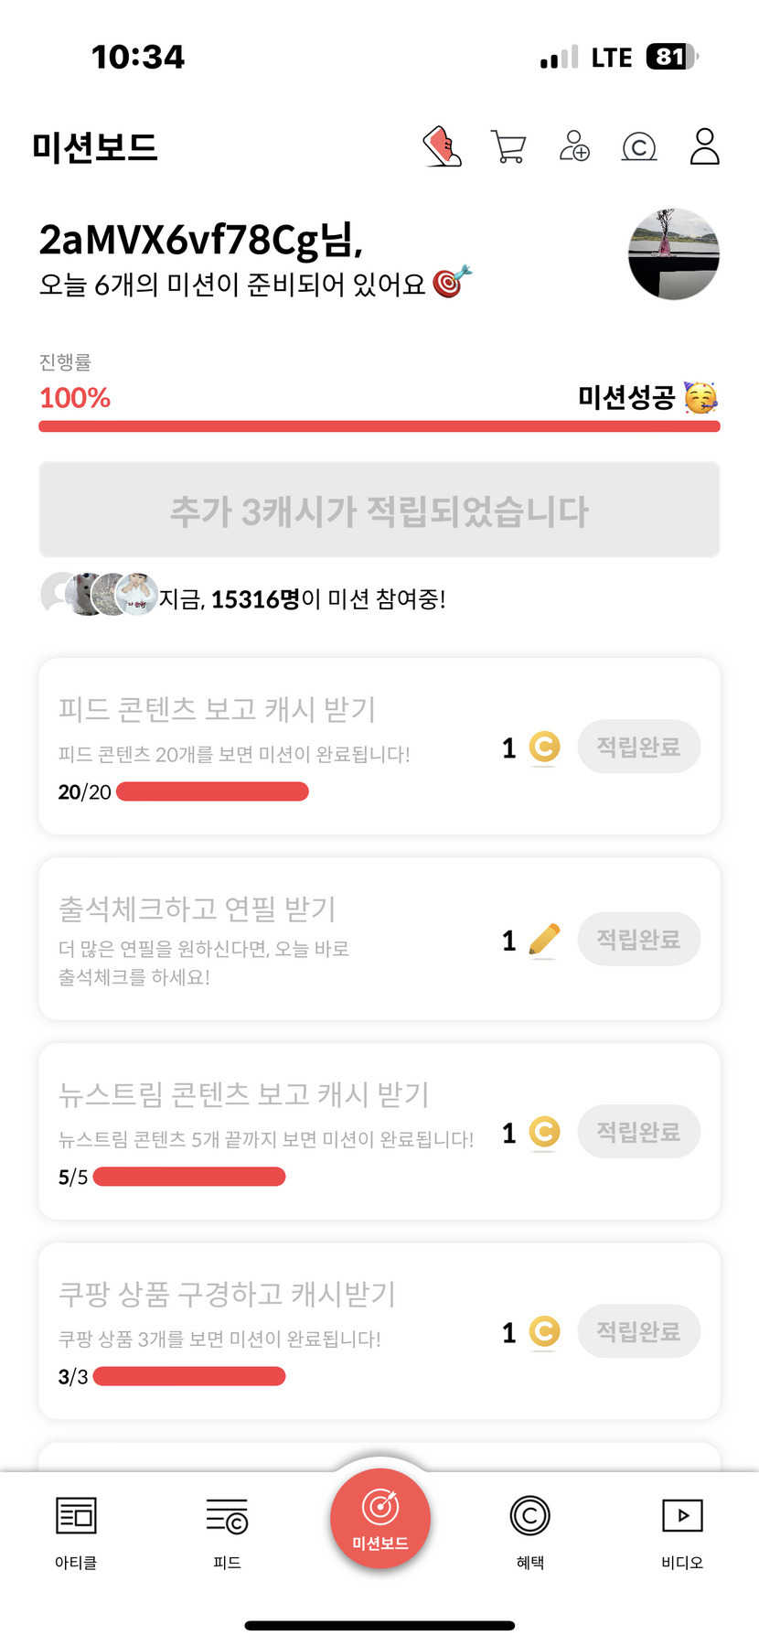Viewport: 759px width, 1646px height.
Task: Tap the pencil reward icon in 출석체크 card
Action: pos(544,940)
